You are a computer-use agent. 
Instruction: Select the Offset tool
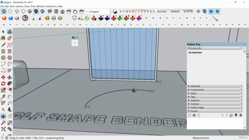(9, 90)
